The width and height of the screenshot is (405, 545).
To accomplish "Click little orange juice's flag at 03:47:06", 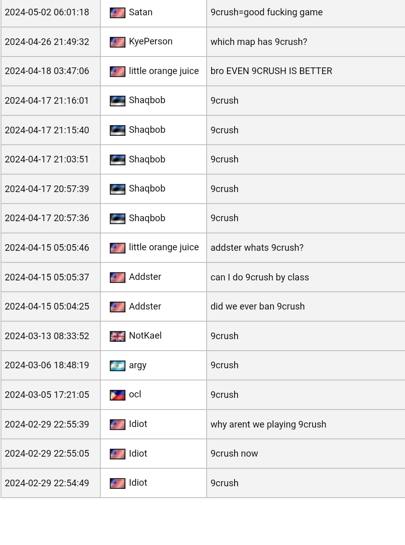I will 117,72.
